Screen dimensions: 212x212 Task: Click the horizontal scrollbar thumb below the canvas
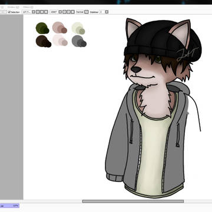tap(133, 201)
